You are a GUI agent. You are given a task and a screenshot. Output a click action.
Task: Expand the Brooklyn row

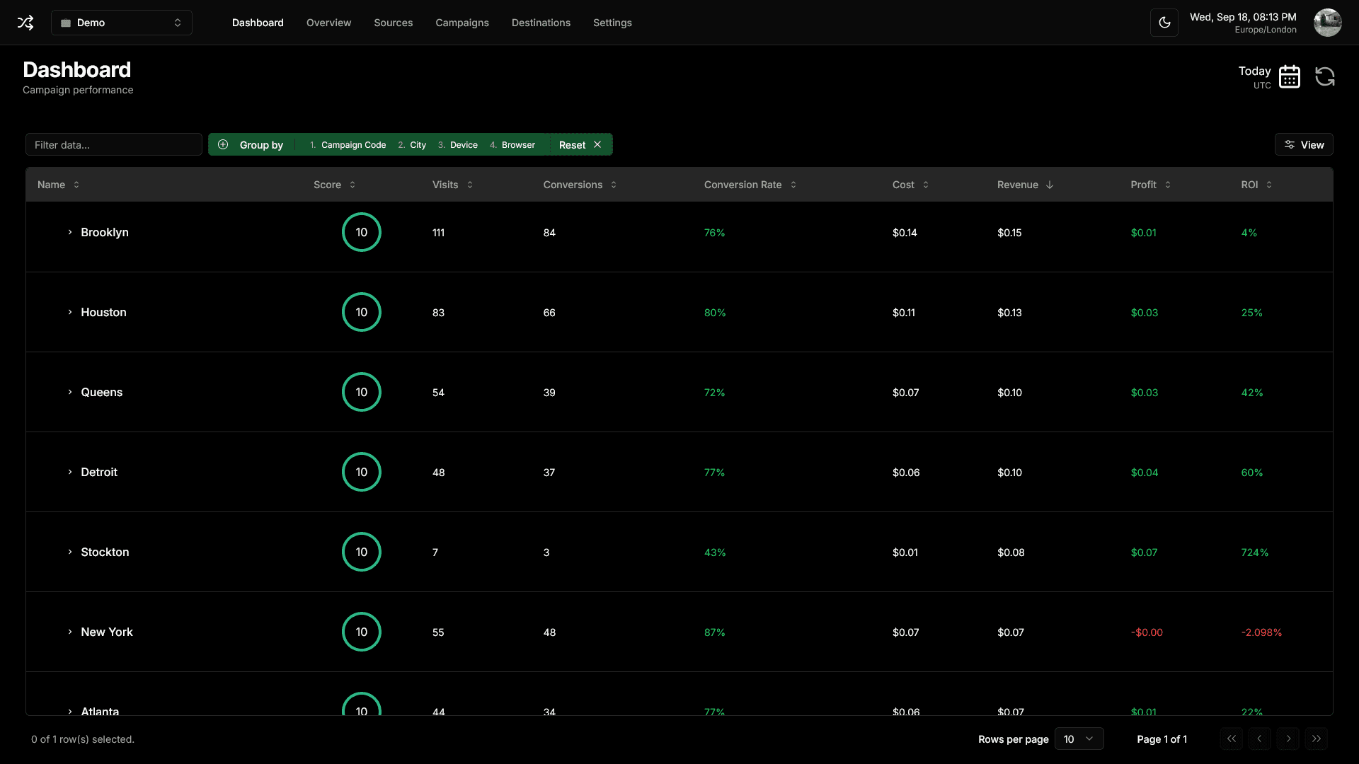tap(69, 232)
